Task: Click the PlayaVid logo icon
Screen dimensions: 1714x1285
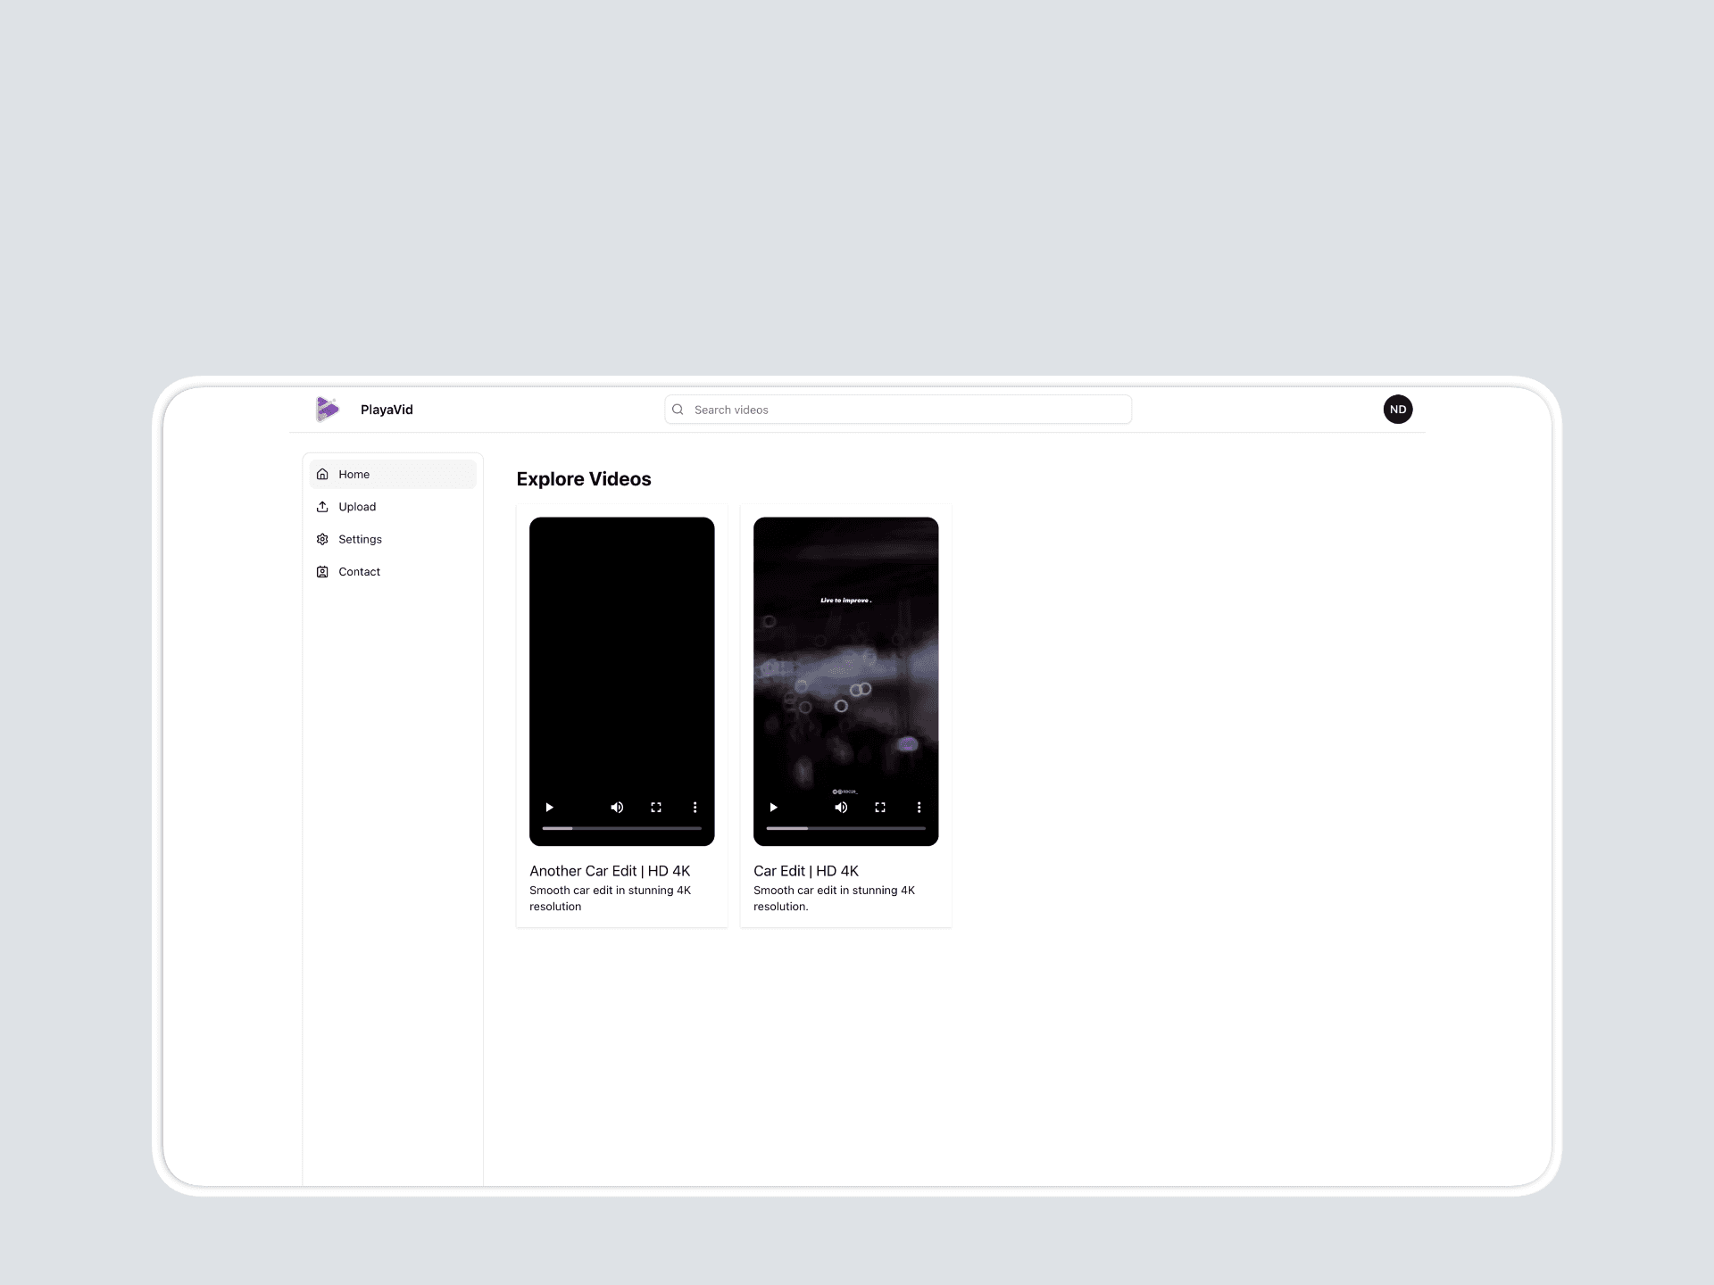Action: tap(328, 410)
